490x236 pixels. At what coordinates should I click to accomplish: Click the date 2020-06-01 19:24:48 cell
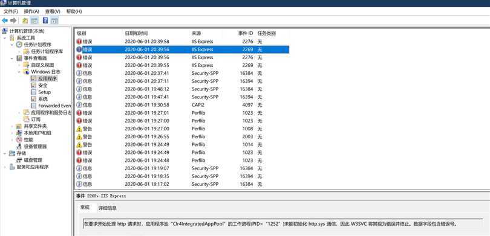click(147, 161)
